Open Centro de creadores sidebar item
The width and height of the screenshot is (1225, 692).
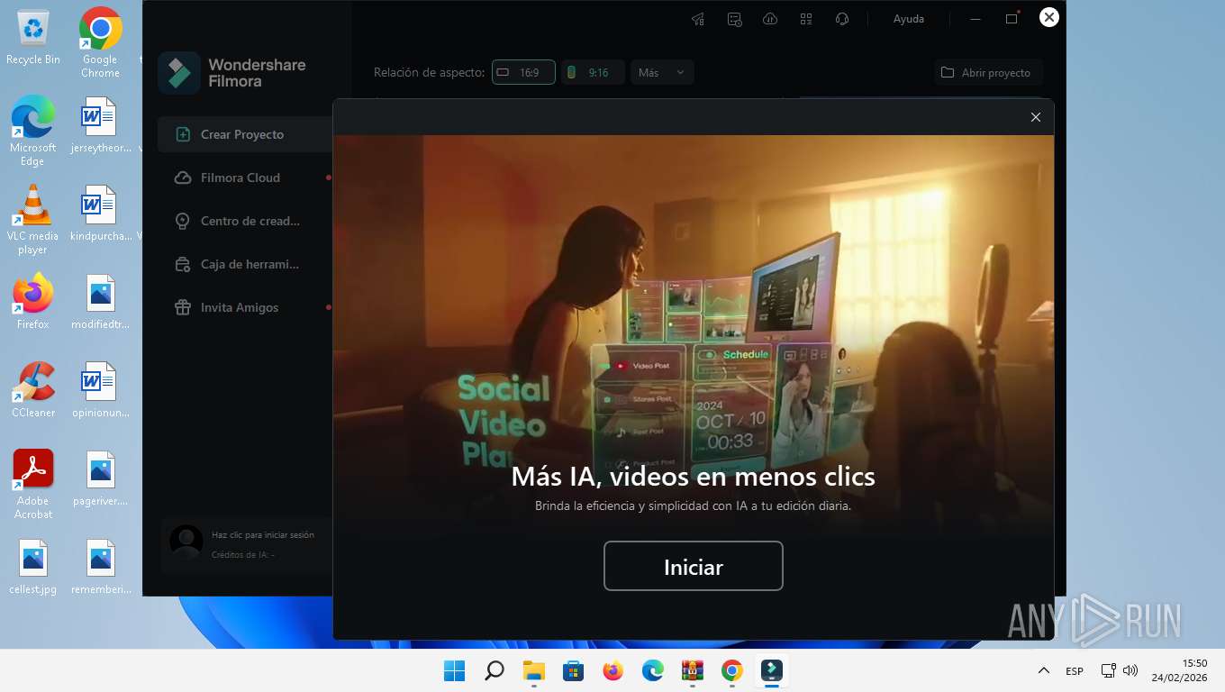click(245, 221)
